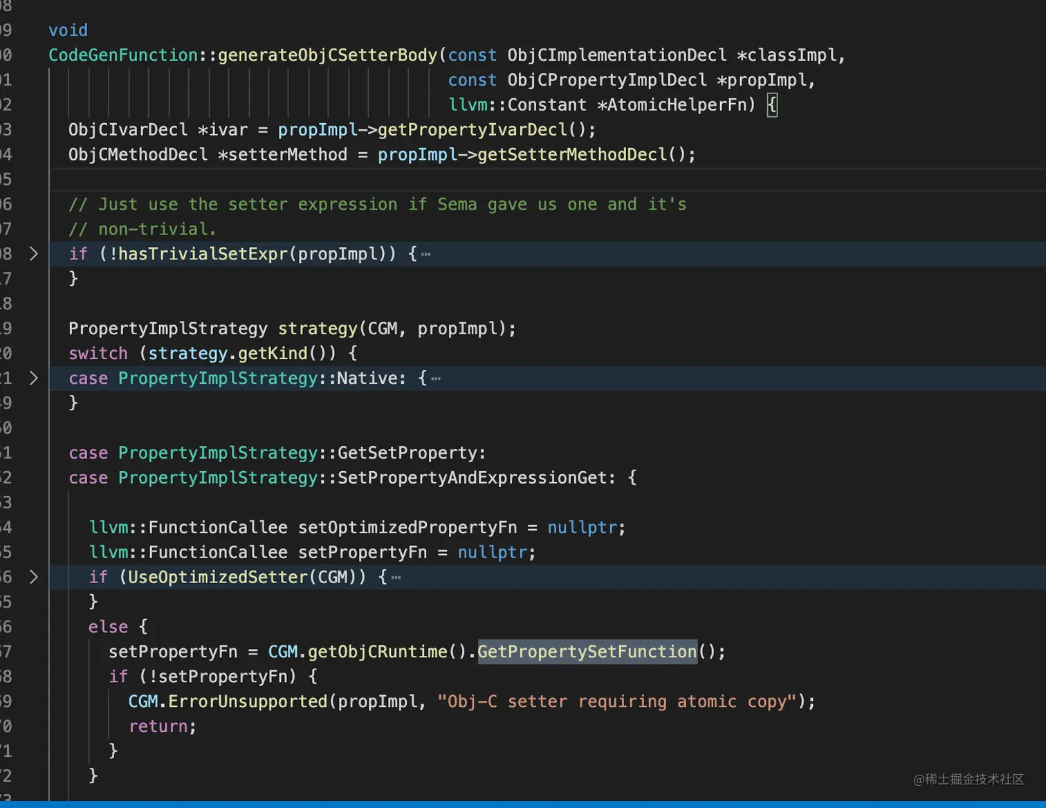
Task: Click the else keyword
Action: [x=108, y=627]
